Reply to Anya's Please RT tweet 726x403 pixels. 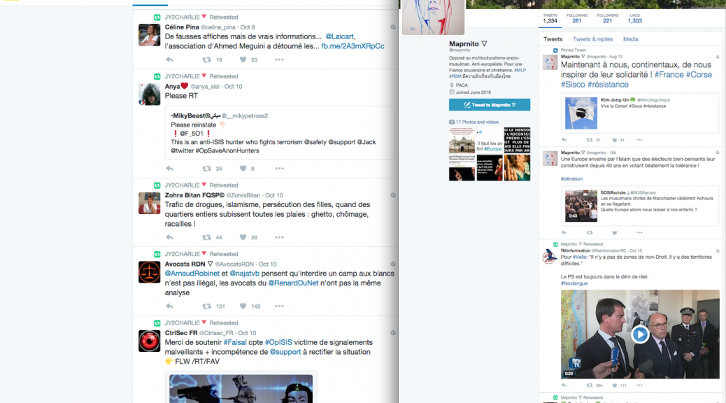pyautogui.click(x=169, y=169)
